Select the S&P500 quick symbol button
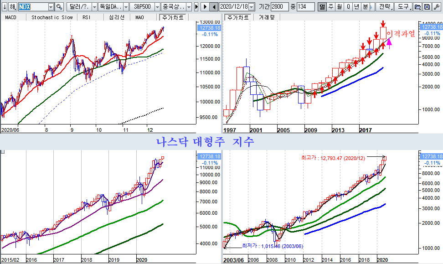The width and height of the screenshot is (443, 264). (x=142, y=7)
